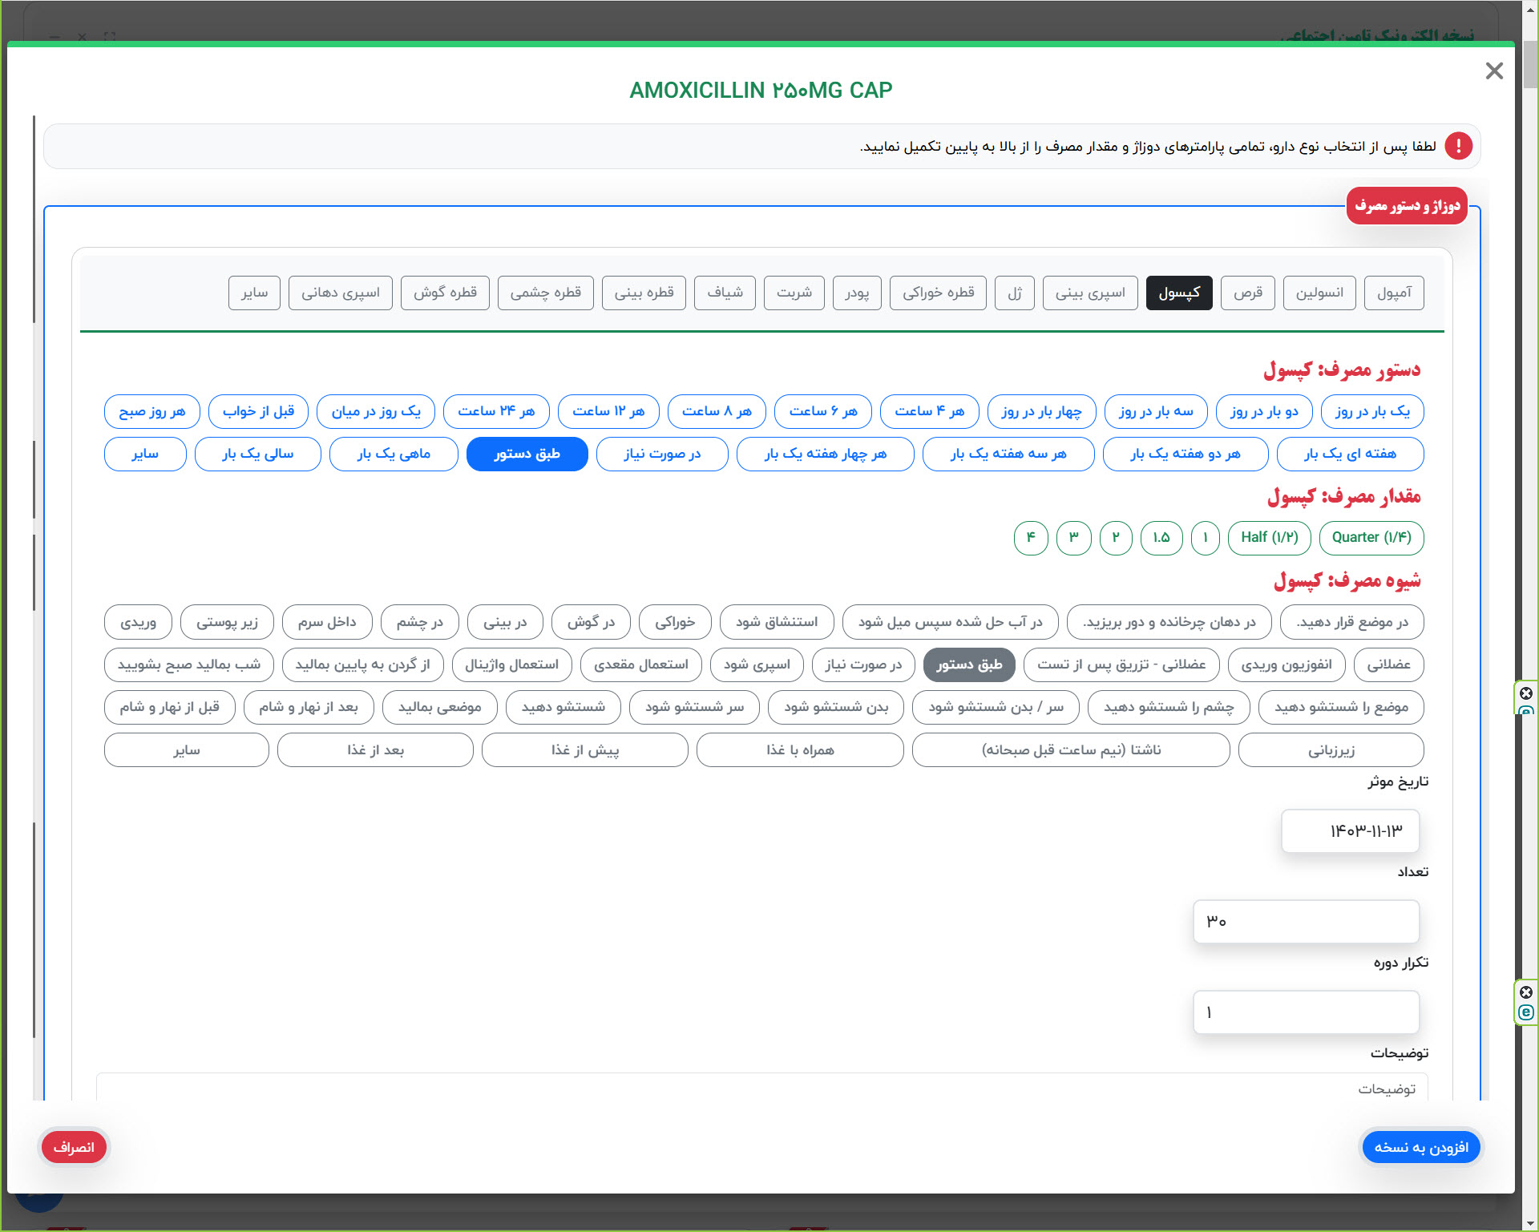Pick the خوراکی consumption method
Image resolution: width=1539 pixels, height=1232 pixels.
(x=674, y=622)
